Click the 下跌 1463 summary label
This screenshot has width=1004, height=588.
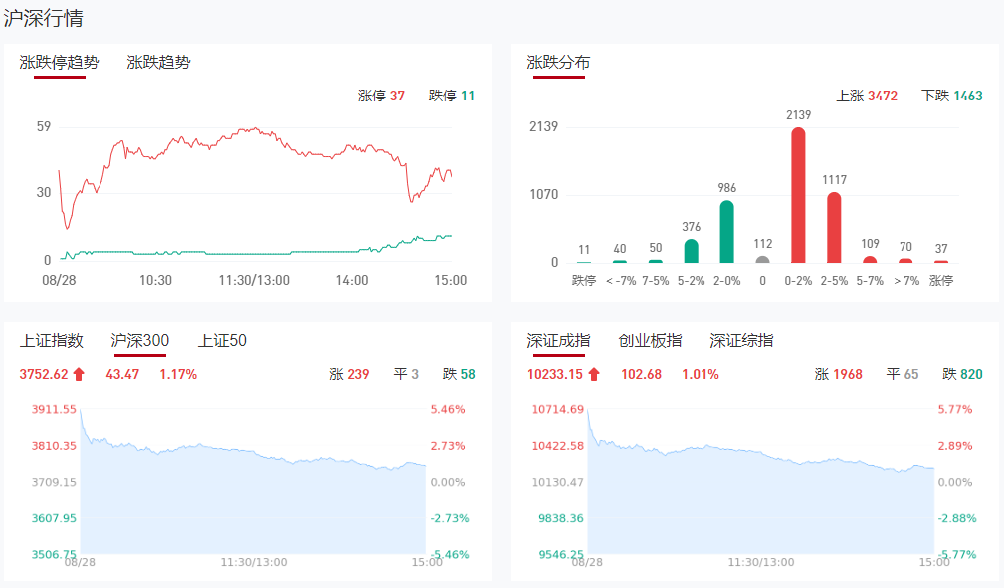pyautogui.click(x=951, y=97)
